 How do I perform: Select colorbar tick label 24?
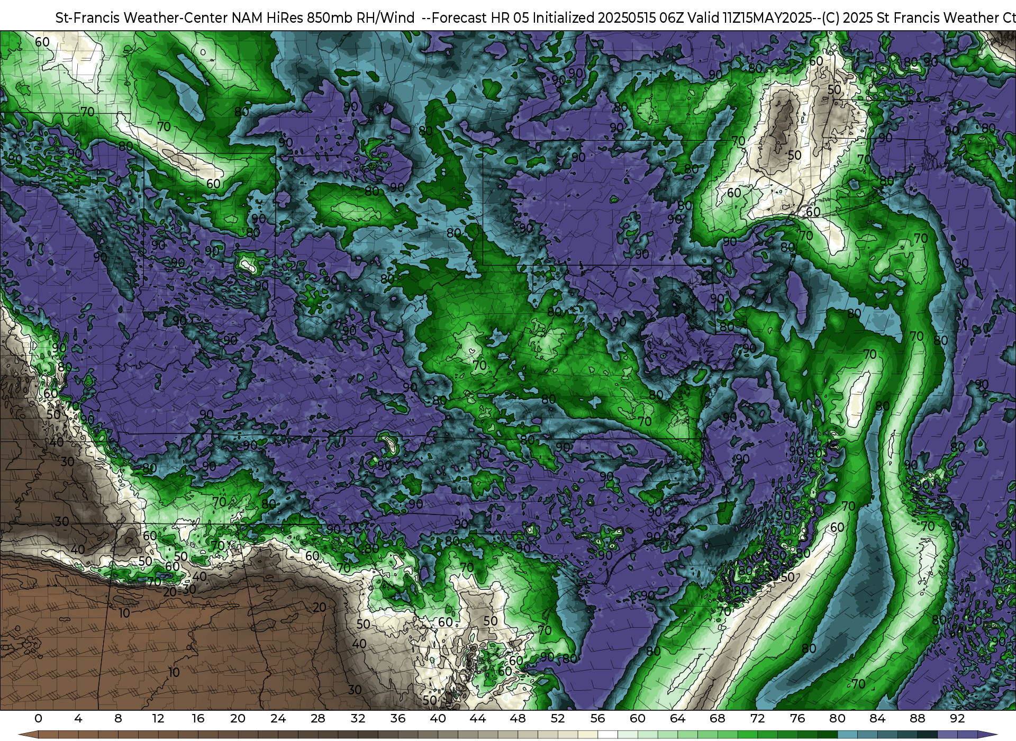tap(278, 718)
